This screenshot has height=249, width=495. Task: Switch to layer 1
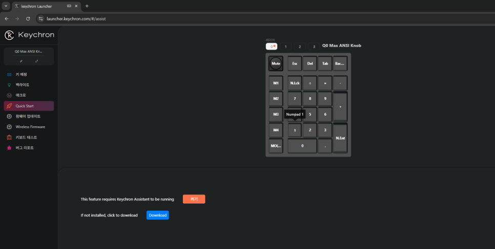click(286, 47)
